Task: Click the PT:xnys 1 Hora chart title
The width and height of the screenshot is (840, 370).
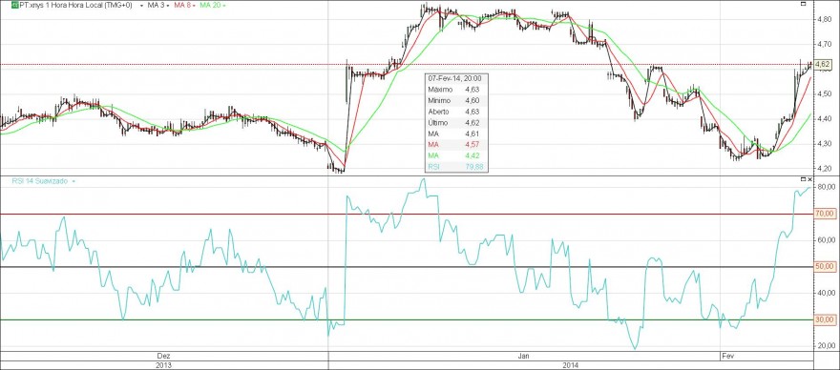Action: point(75,5)
